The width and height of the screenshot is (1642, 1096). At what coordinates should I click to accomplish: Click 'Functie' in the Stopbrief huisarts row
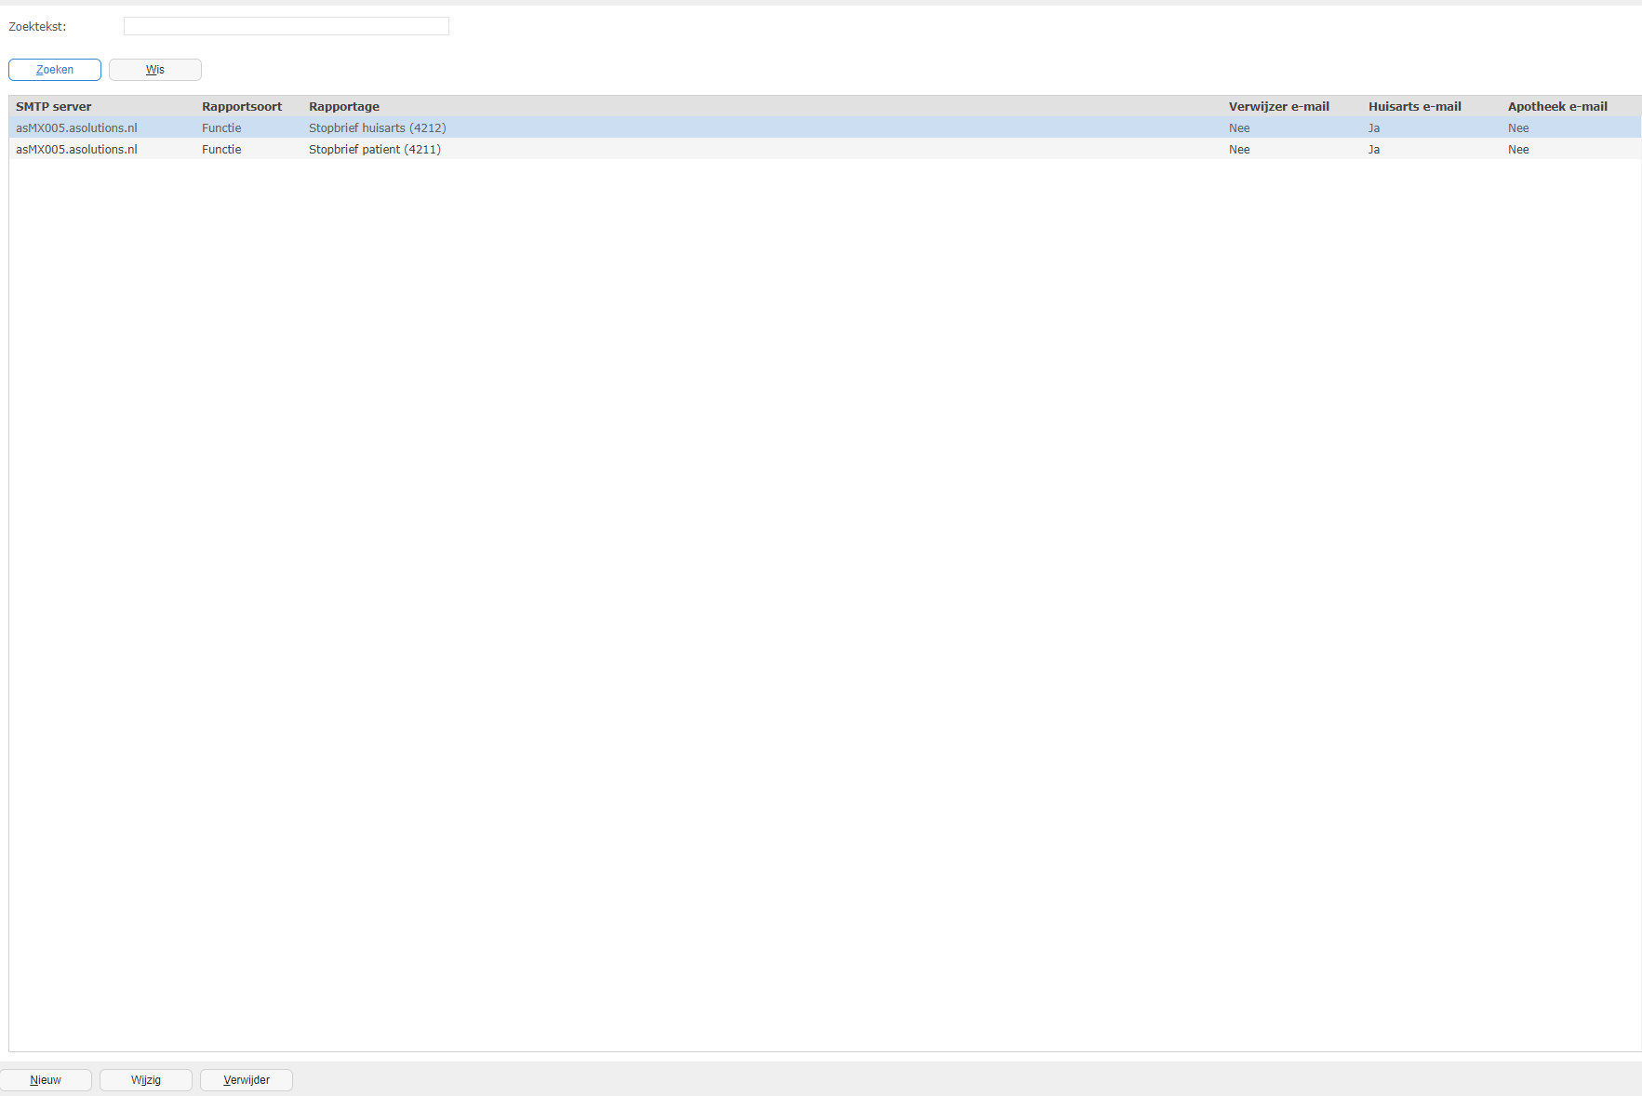point(221,128)
